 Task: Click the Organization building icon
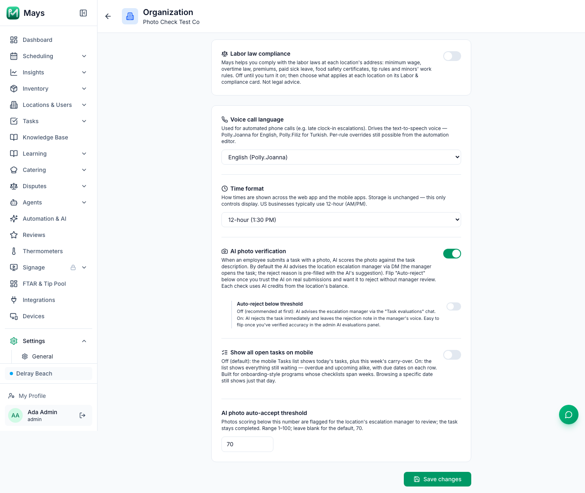130,16
